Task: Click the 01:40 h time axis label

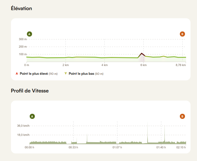Action: [x=161, y=147]
